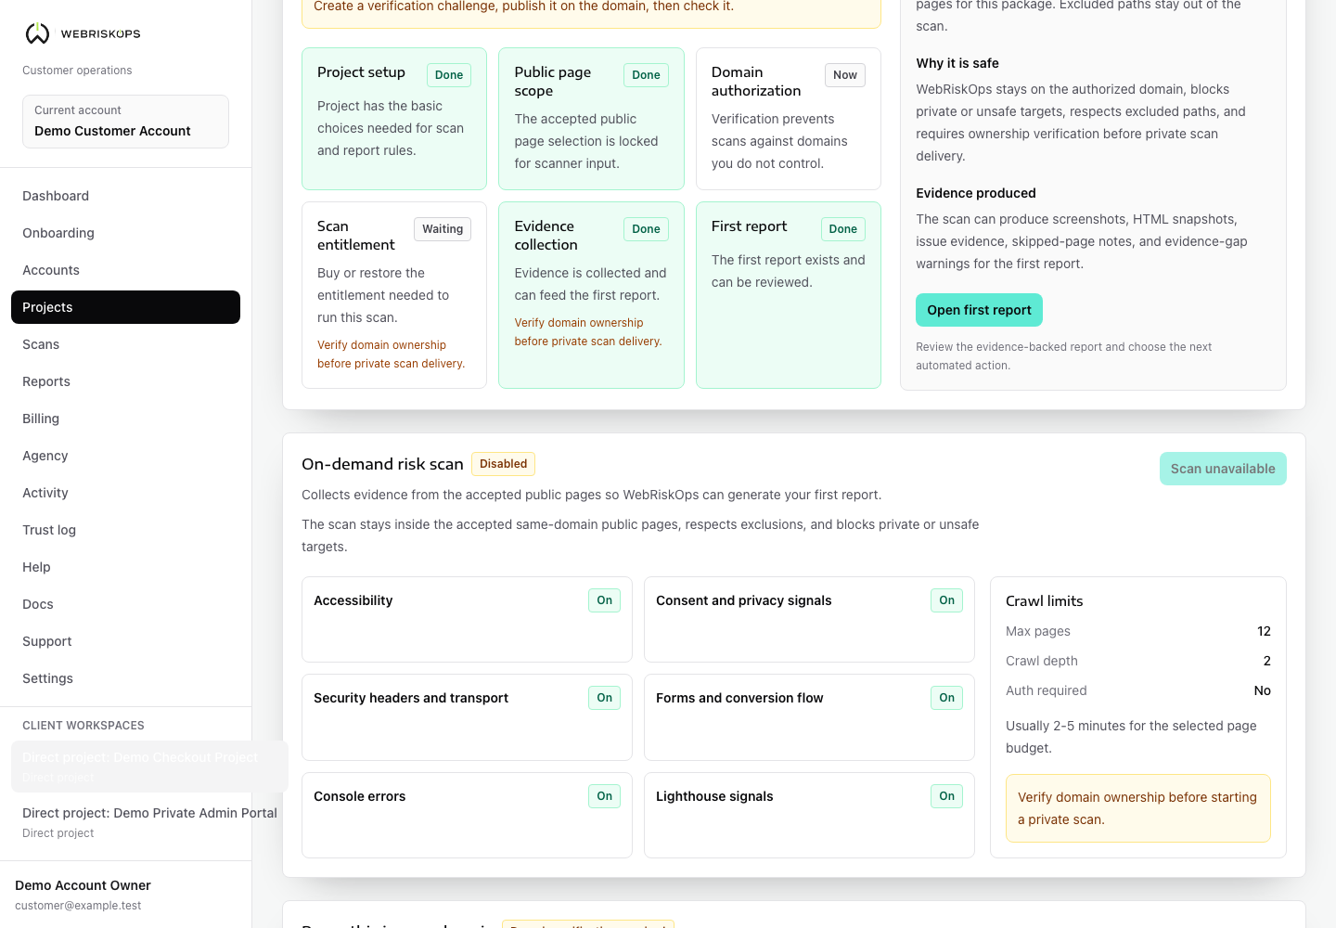
Task: Open the Reports section
Action: pyautogui.click(x=125, y=381)
